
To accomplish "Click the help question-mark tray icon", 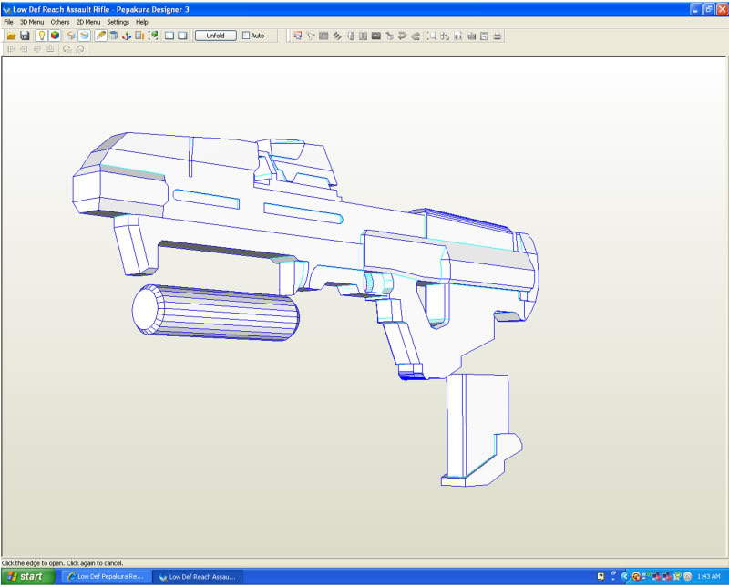I will [x=601, y=576].
